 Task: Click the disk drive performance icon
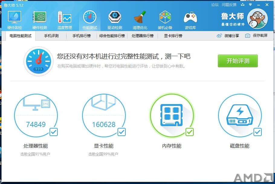click(x=240, y=116)
